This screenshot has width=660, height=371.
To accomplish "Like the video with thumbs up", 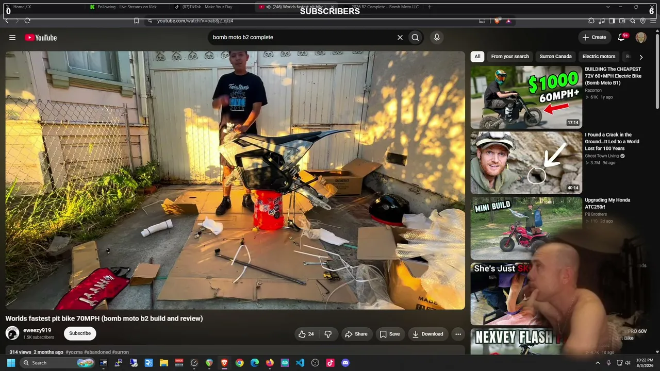I will click(x=306, y=334).
